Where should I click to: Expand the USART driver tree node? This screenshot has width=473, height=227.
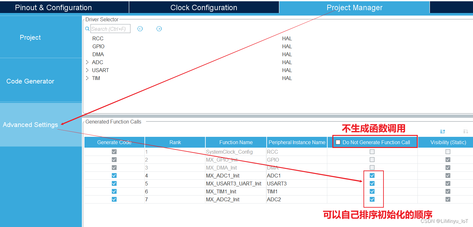(x=87, y=70)
